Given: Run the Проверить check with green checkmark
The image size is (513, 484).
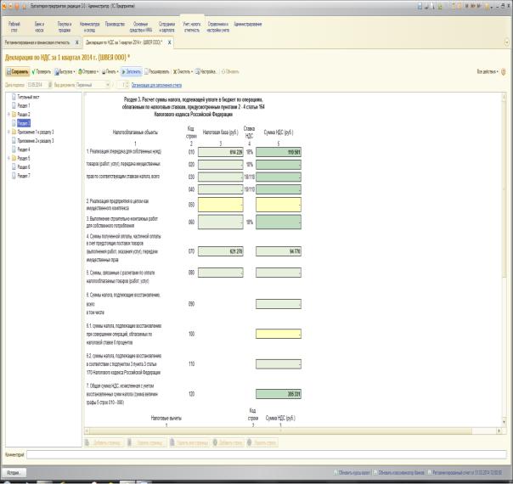Looking at the screenshot, I should click(42, 71).
